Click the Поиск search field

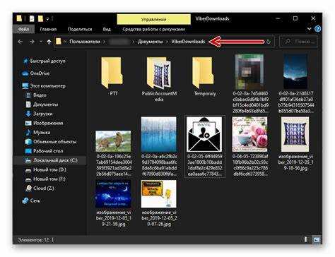(x=298, y=42)
